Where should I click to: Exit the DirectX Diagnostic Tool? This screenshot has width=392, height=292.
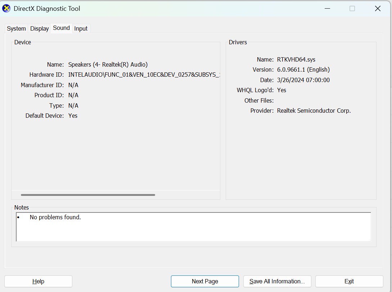348,281
